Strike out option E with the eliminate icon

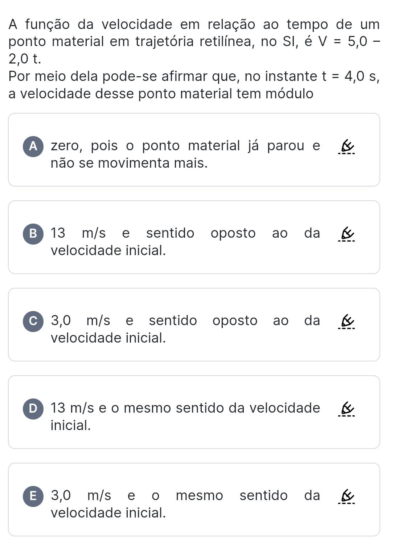tap(346, 497)
